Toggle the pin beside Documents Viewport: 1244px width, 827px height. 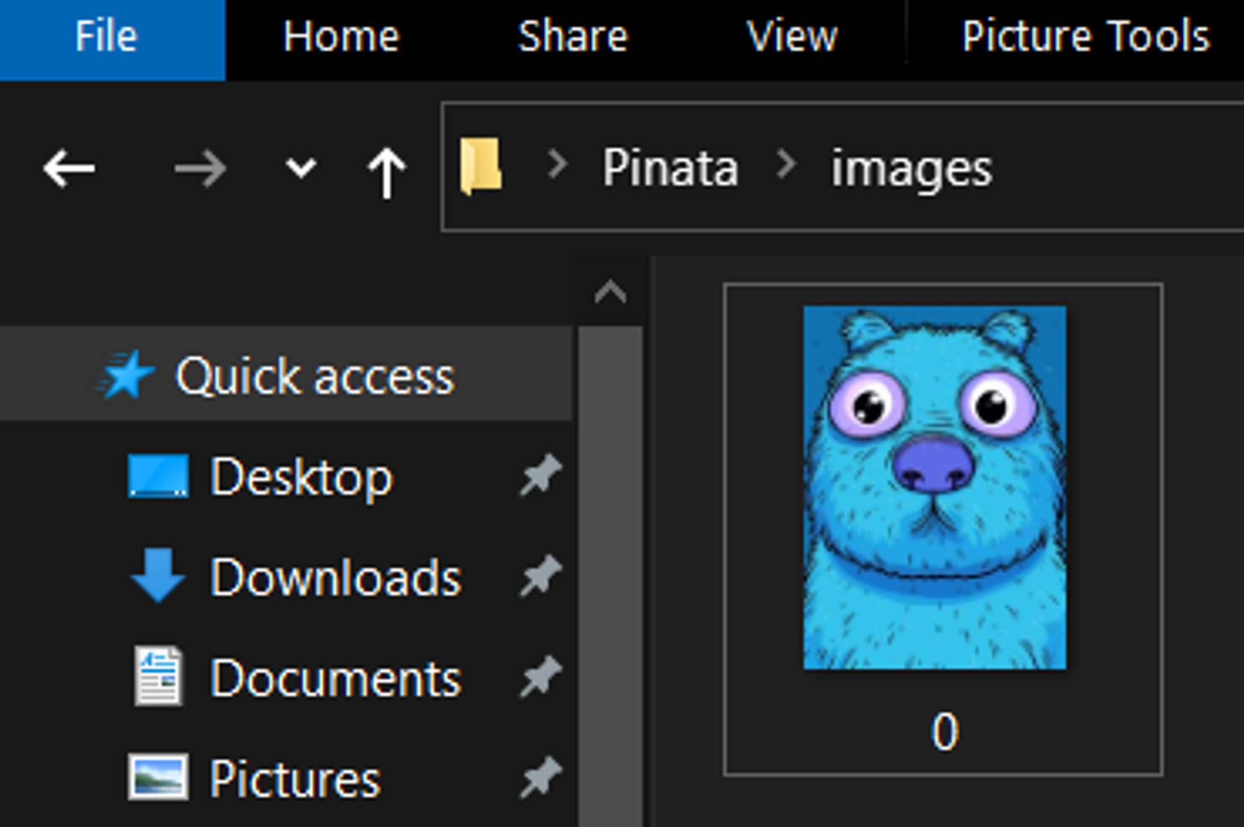(540, 677)
